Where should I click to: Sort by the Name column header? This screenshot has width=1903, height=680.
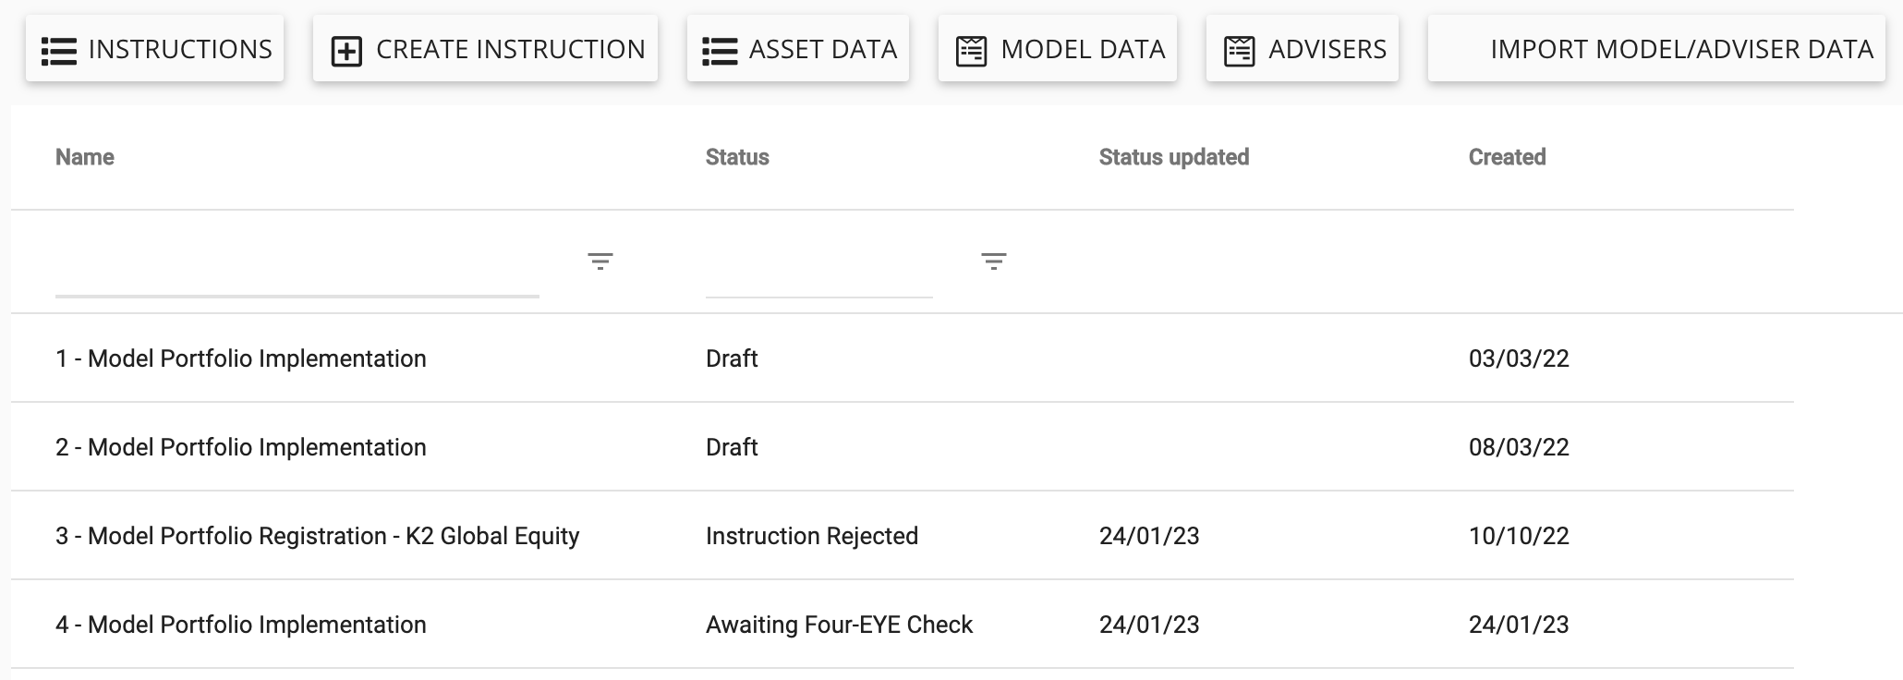(x=85, y=157)
